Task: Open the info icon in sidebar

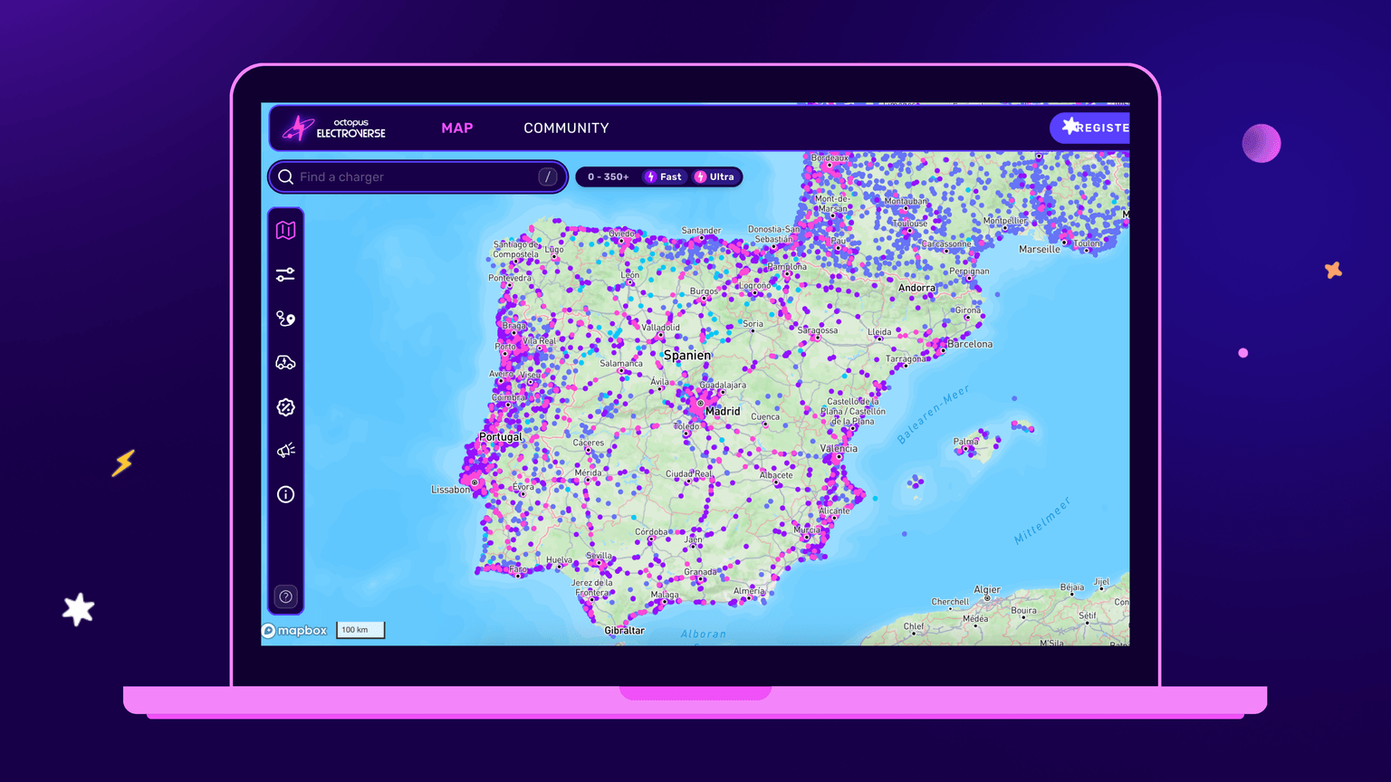Action: coord(285,494)
